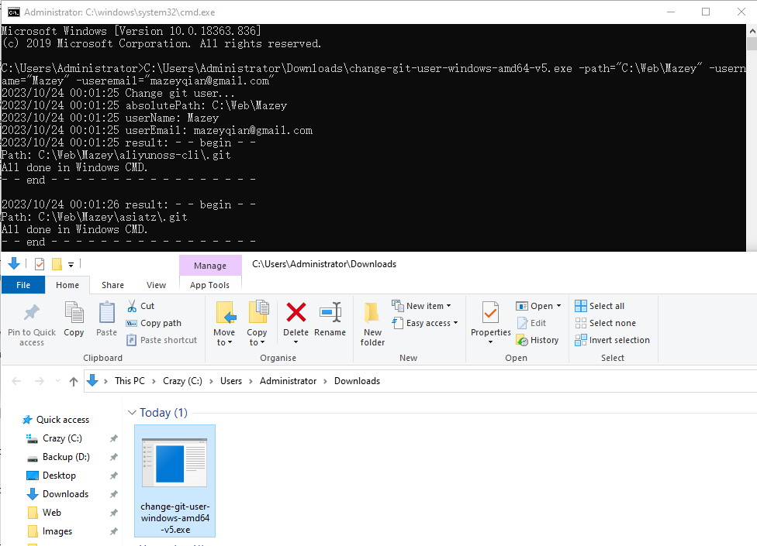Click Administrator in the breadcrumb bar
Screen dimensions: 757x546
coord(288,380)
